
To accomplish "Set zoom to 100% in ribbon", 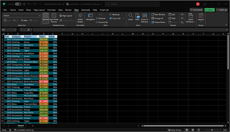I will tap(137, 16).
